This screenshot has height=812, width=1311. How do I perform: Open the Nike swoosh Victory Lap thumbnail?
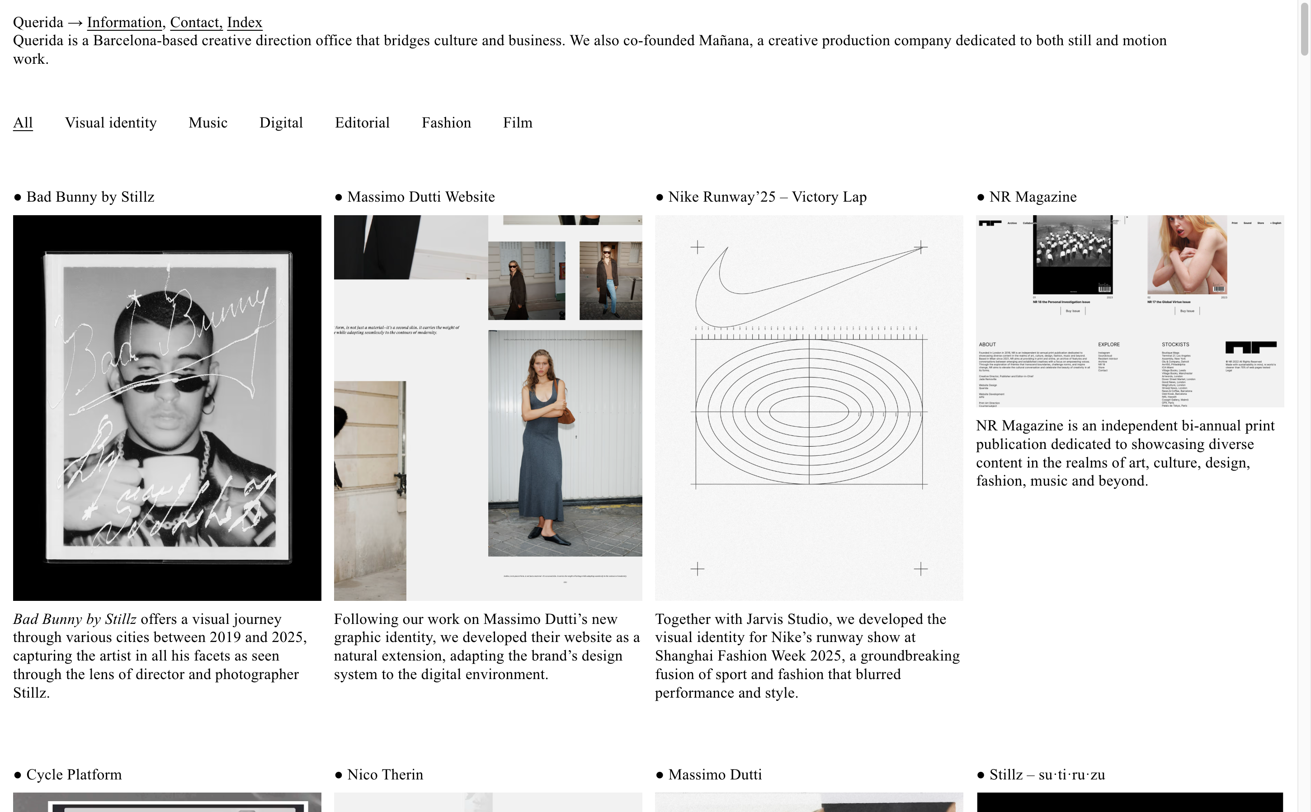pyautogui.click(x=808, y=408)
